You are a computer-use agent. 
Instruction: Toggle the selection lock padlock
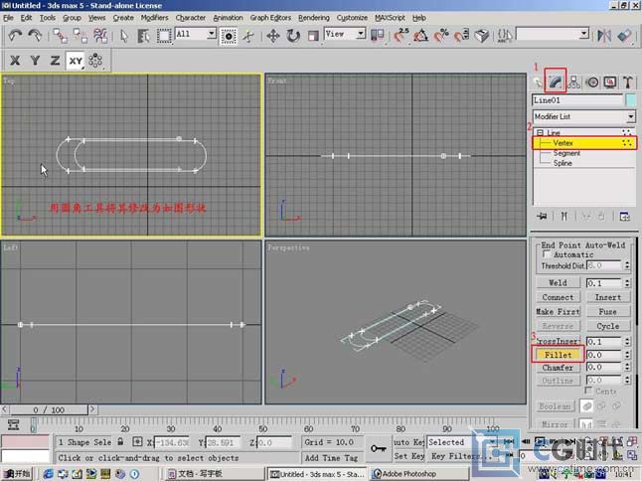pos(120,442)
